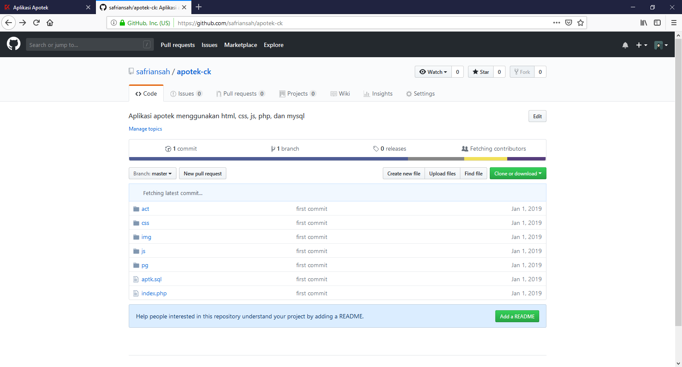Click Upload files
682x367 pixels.
click(442, 173)
